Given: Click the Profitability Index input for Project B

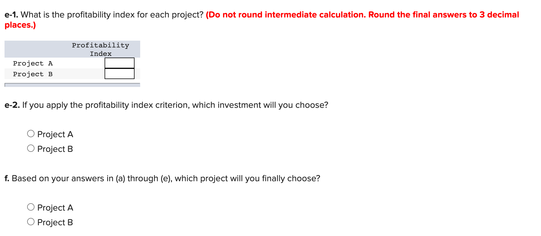Looking at the screenshot, I should pos(119,74).
